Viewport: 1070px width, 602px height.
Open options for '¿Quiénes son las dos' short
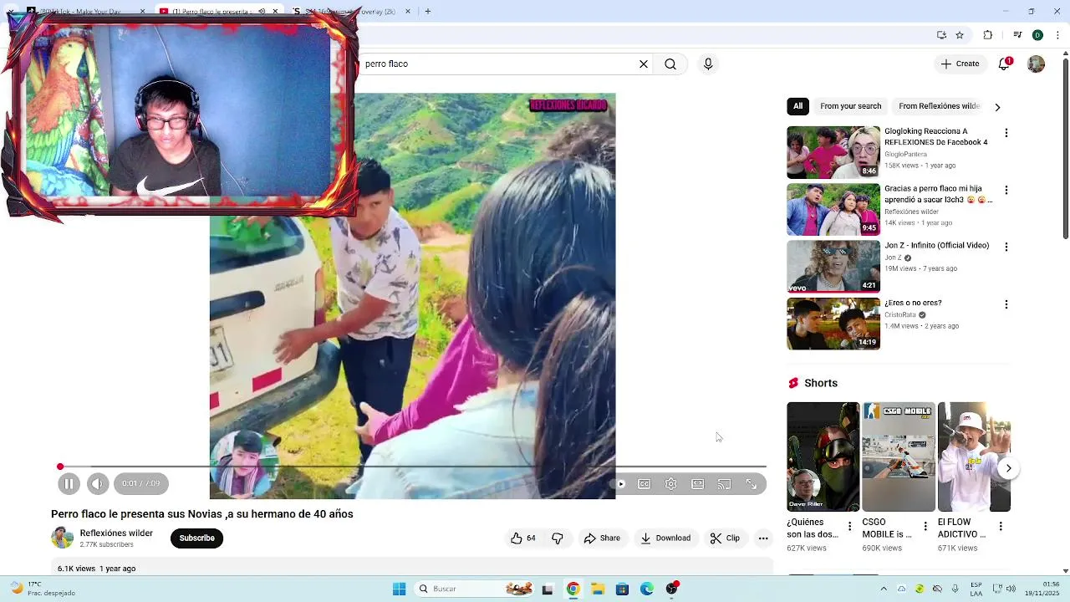850,526
